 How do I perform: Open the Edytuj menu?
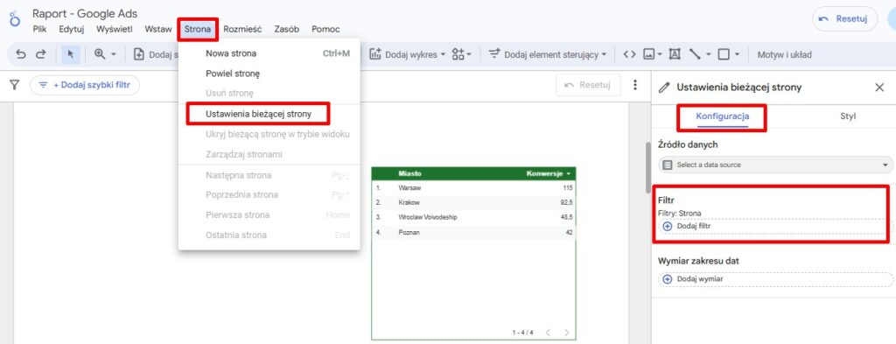point(72,29)
